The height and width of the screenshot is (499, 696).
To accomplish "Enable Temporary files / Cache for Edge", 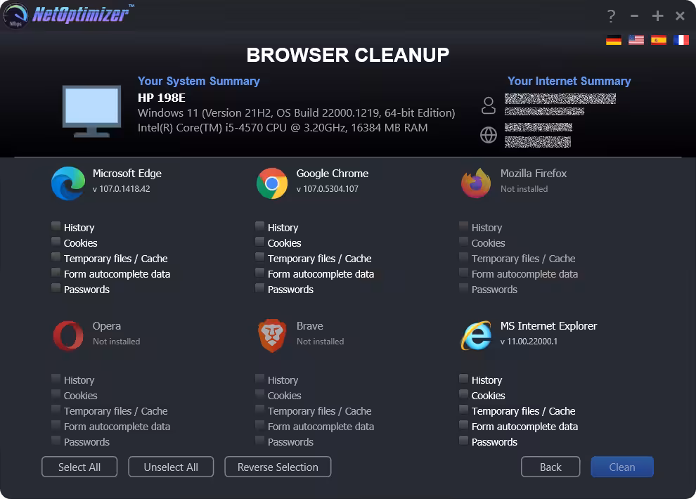I will coord(56,257).
